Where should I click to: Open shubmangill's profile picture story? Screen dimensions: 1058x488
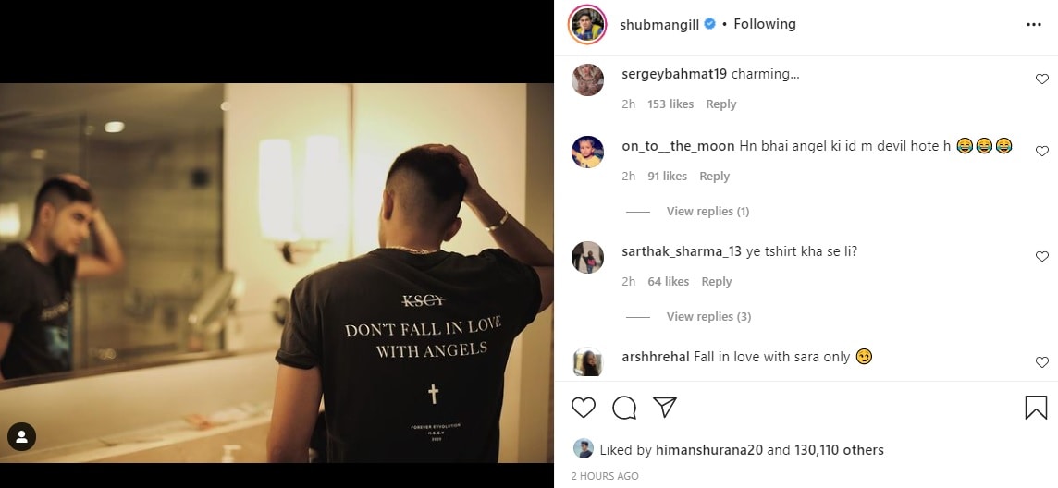pyautogui.click(x=587, y=24)
